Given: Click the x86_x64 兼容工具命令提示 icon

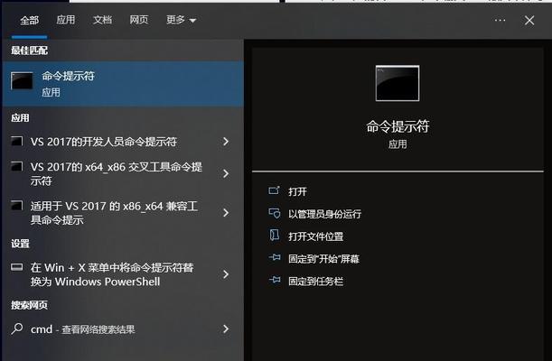Looking at the screenshot, I should click(16, 205).
